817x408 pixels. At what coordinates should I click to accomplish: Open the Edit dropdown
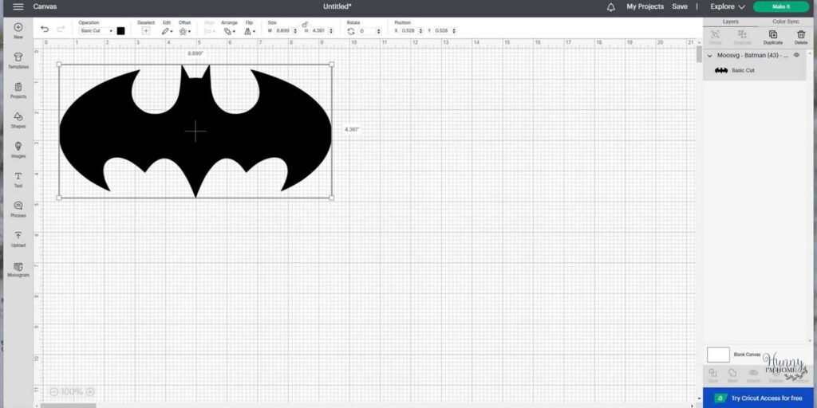167,31
